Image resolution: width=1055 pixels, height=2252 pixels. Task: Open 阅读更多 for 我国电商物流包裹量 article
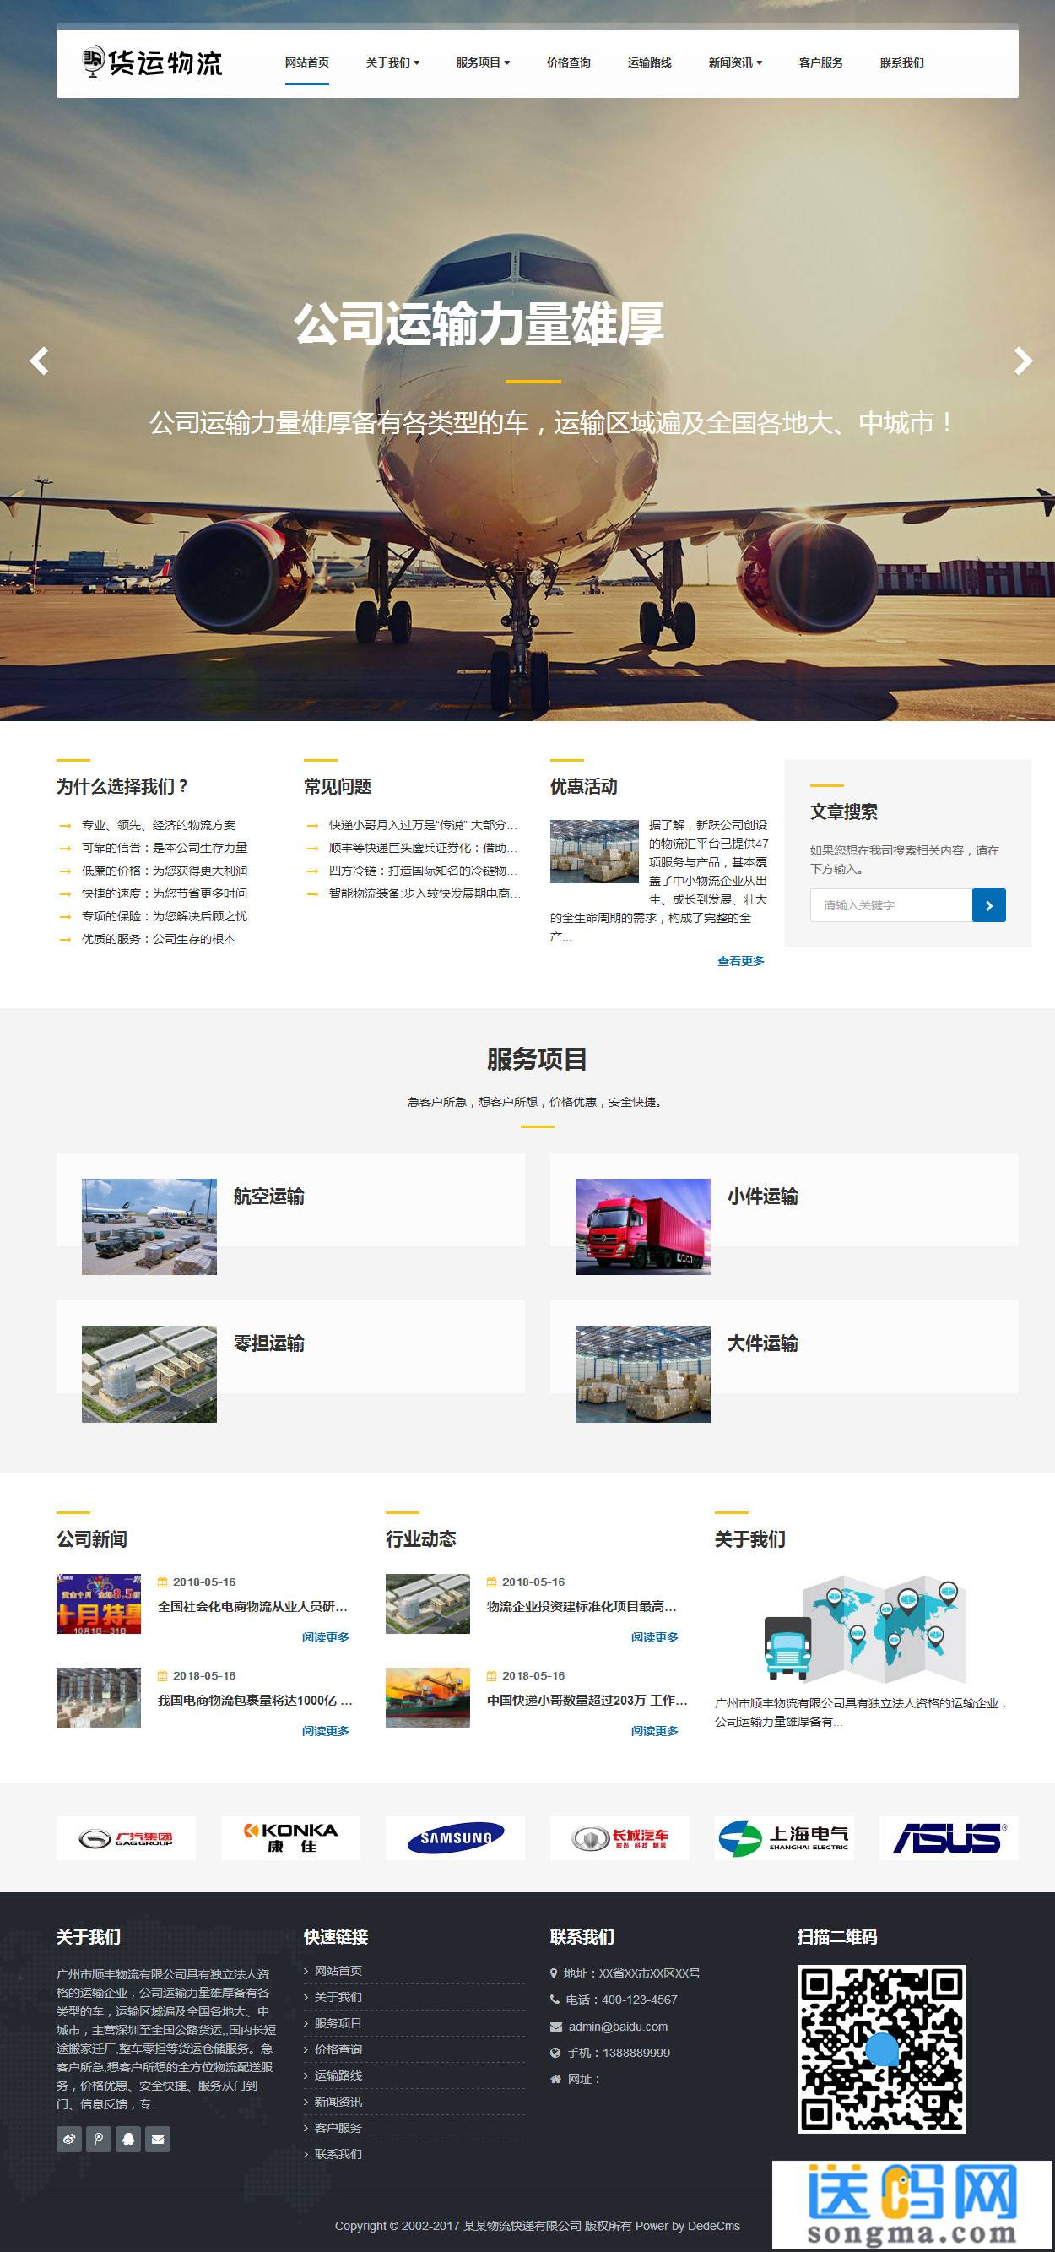click(325, 1731)
